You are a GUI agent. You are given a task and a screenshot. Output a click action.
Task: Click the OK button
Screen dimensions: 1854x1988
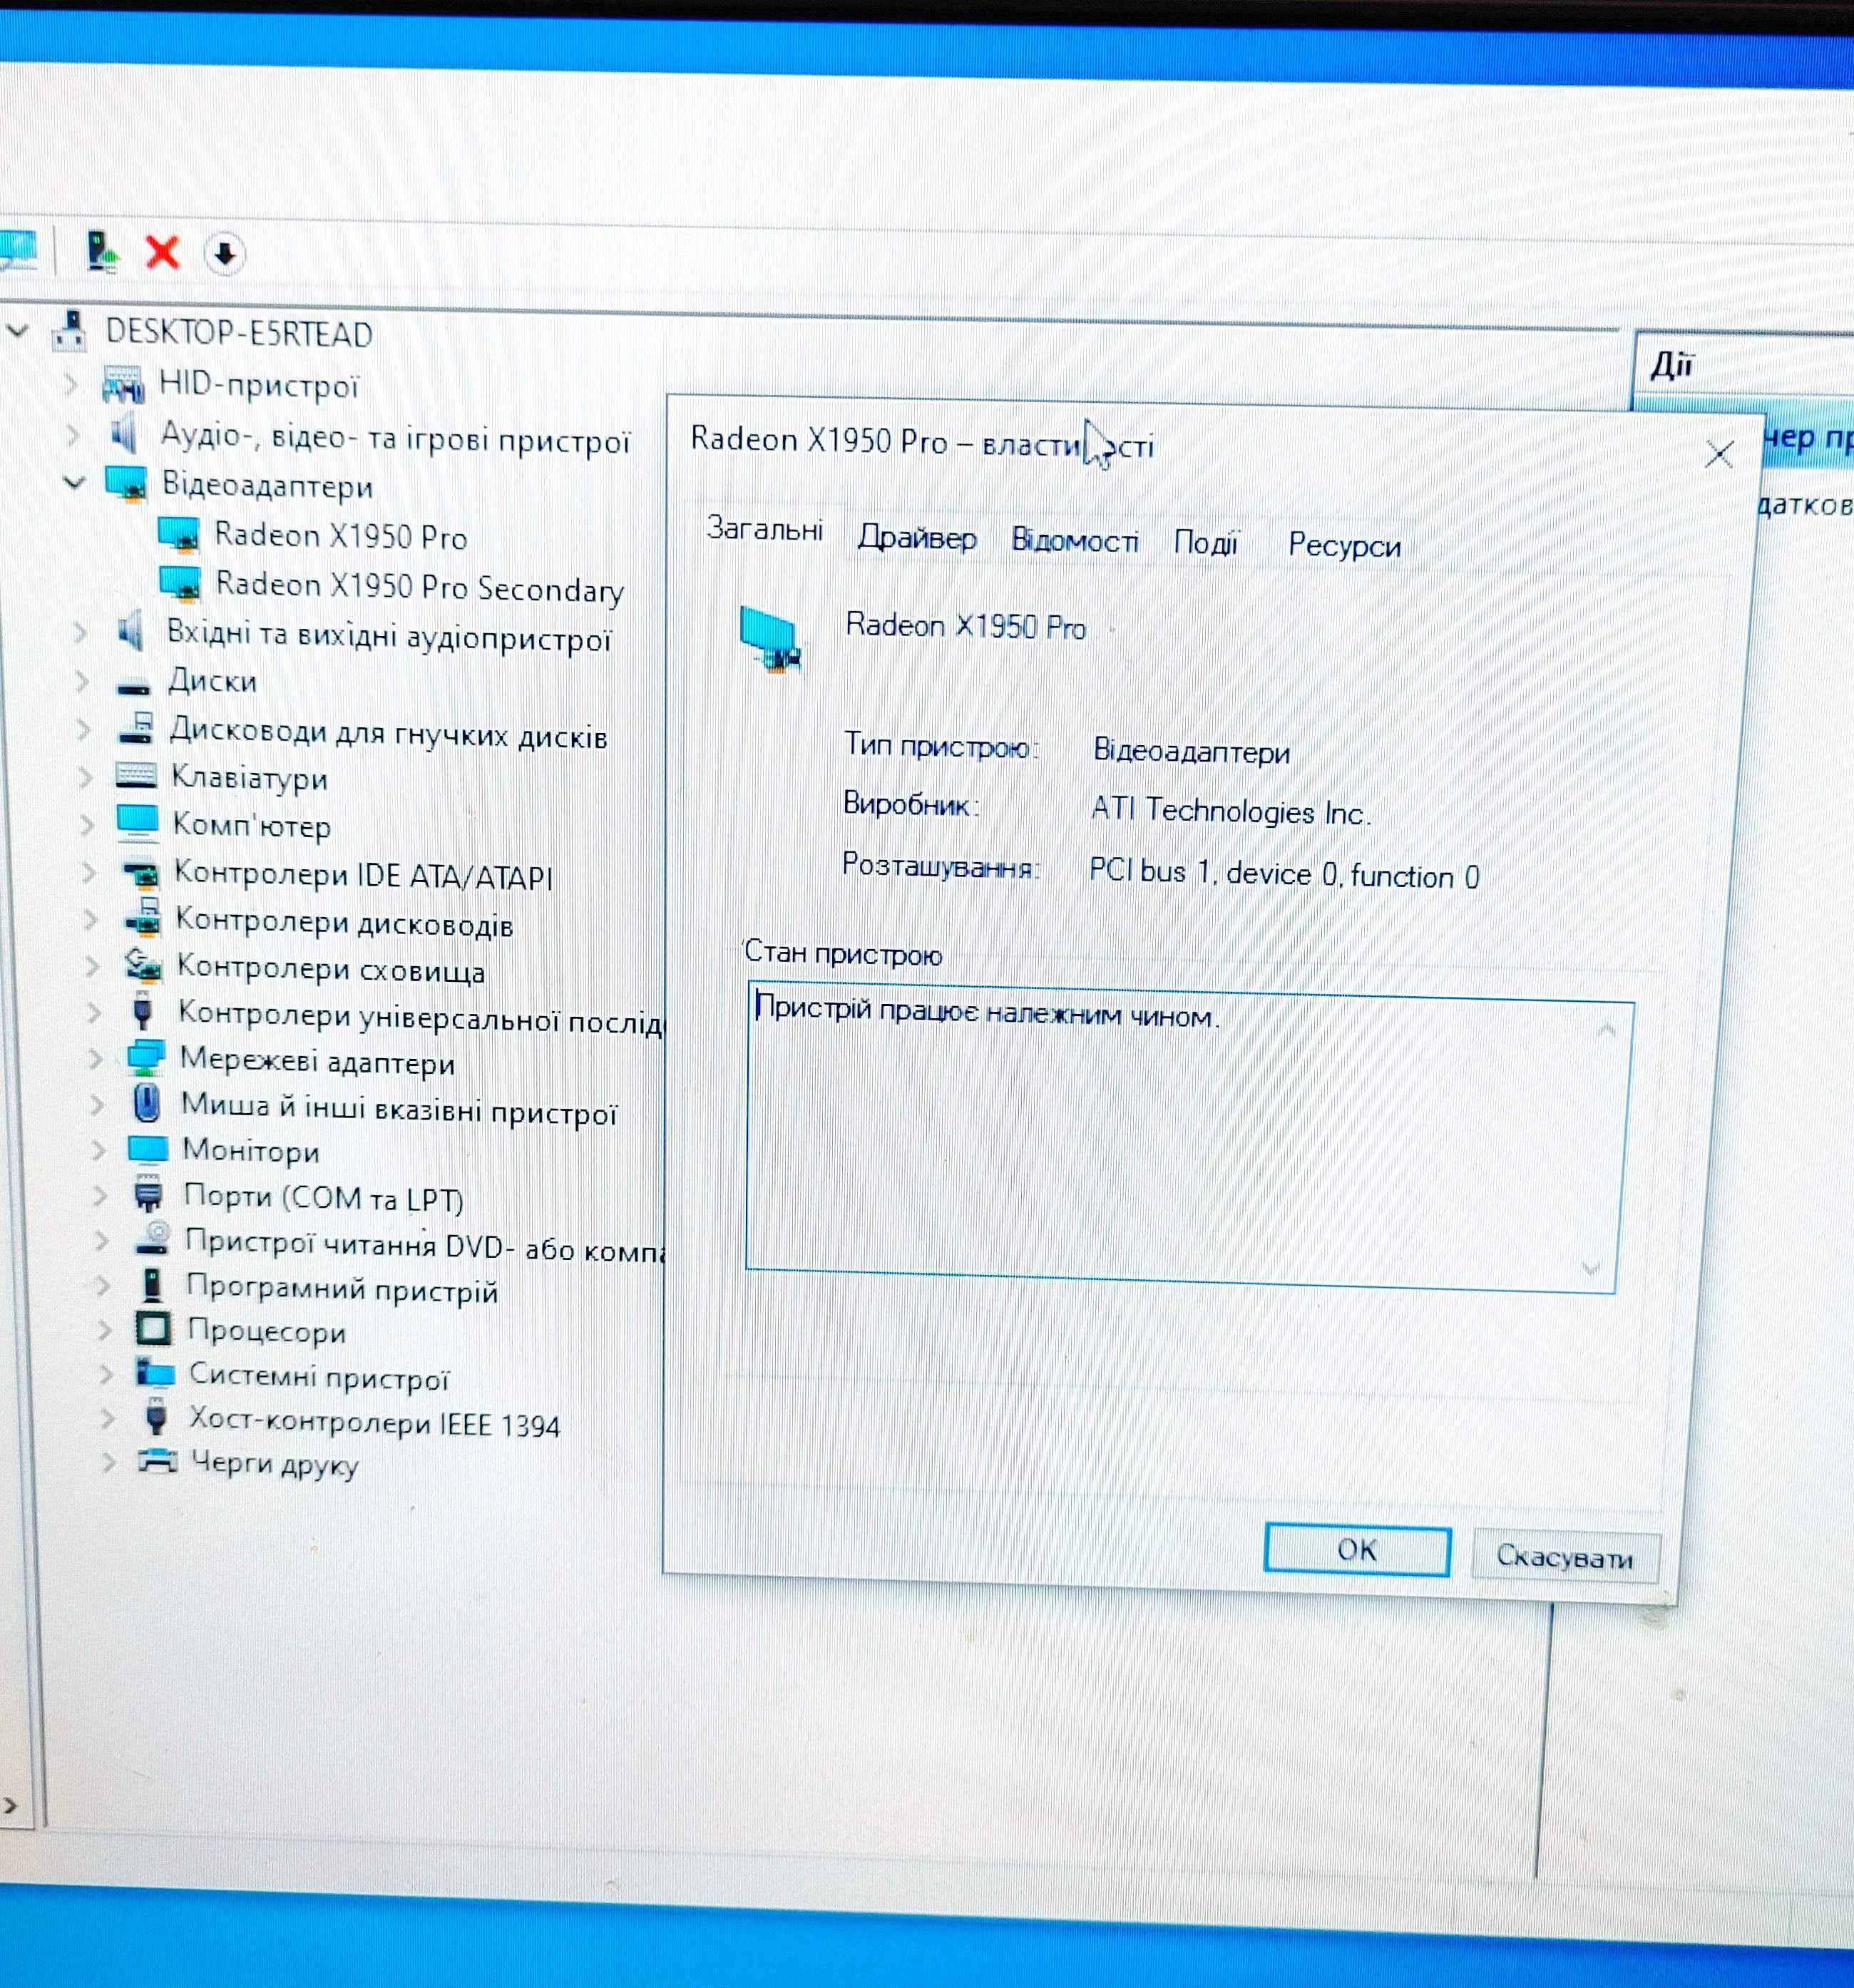[1356, 1550]
